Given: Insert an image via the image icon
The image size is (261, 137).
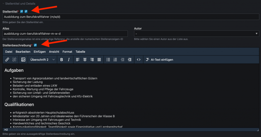Looking at the screenshot, I should pyautogui.click(x=23, y=60).
